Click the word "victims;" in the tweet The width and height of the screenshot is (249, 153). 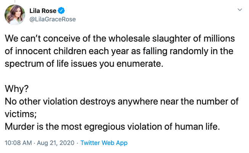tap(19, 113)
